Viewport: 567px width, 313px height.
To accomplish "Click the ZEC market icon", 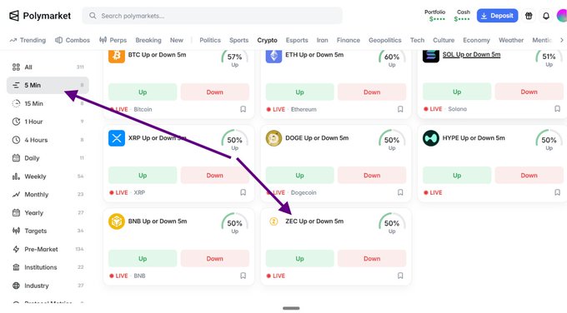I will tap(273, 221).
